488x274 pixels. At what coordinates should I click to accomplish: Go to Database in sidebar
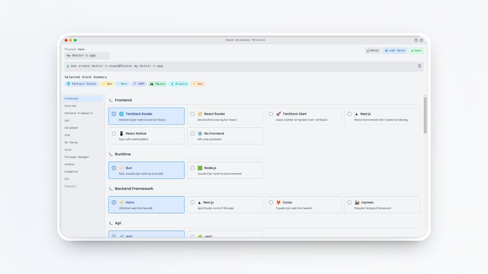83,128
